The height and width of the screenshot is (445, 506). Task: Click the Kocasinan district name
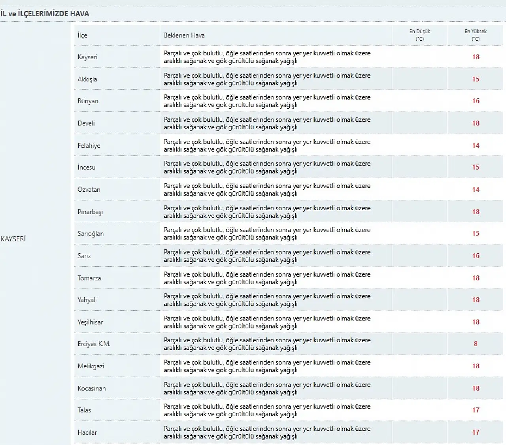(x=92, y=388)
